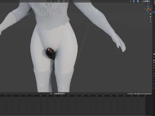Switch to rendered viewport shading
Screen dimensions: 155x116
[149, 1]
